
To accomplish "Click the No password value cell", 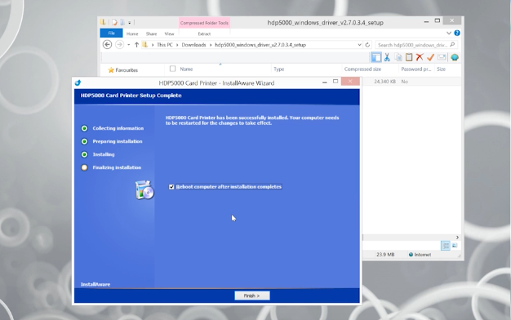I will (x=404, y=82).
